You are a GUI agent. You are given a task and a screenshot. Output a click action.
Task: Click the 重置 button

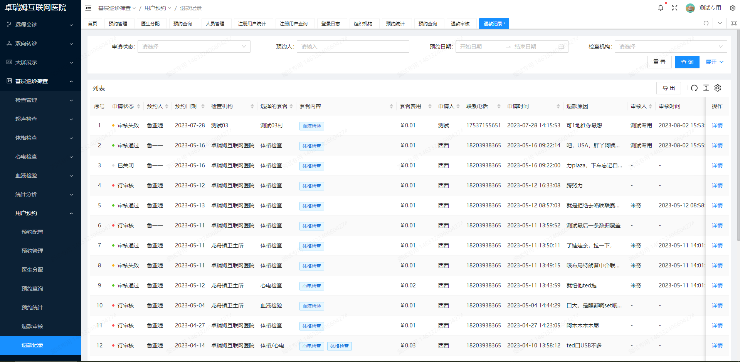[659, 62]
